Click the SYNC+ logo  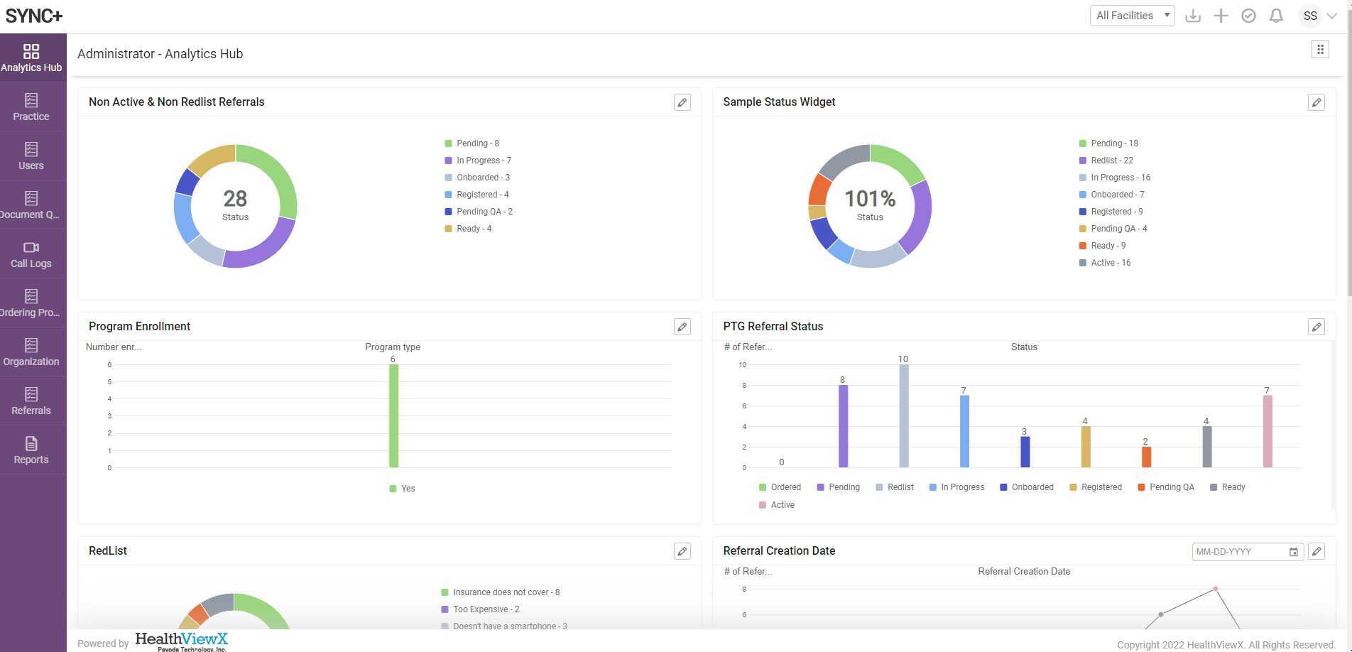[33, 16]
